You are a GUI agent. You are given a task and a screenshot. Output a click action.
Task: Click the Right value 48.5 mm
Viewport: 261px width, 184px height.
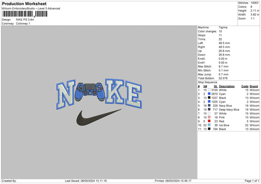(224, 47)
